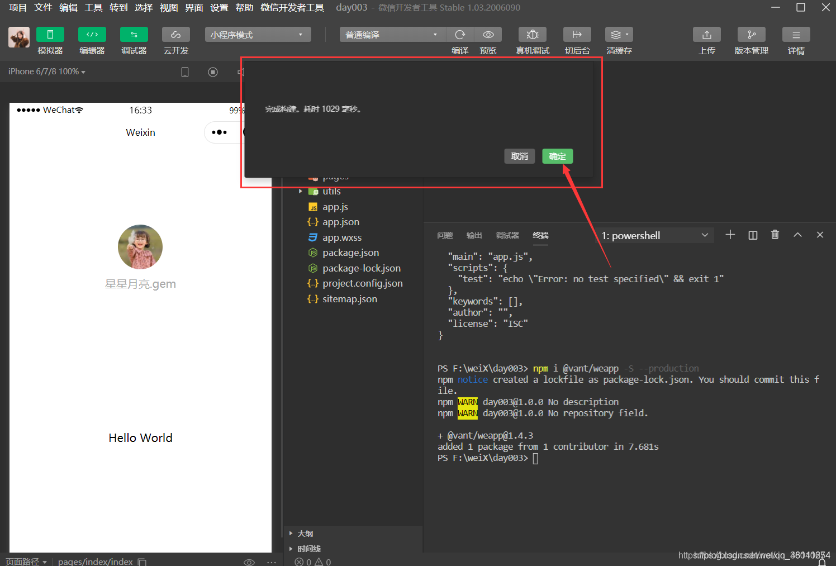836x566 pixels.
Task: Open 版本管理 version control
Action: click(752, 35)
